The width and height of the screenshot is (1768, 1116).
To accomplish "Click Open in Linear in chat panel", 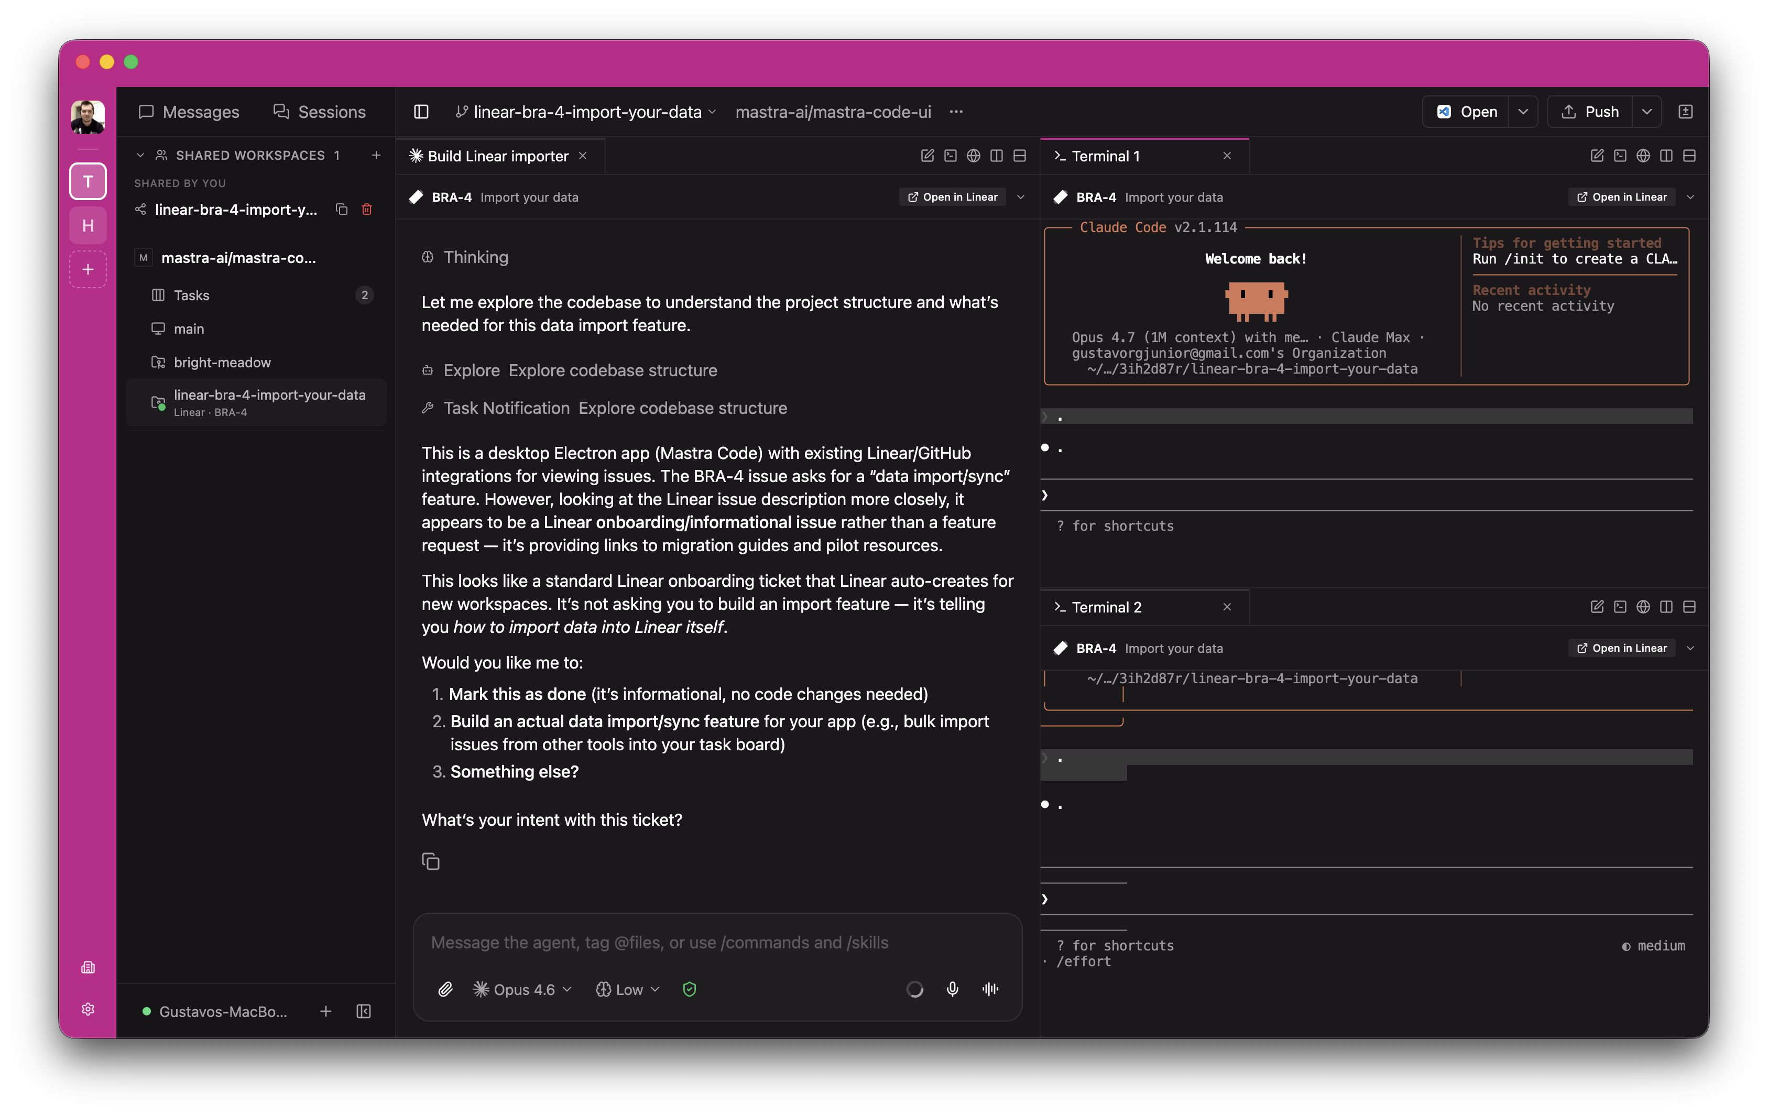I will [952, 197].
